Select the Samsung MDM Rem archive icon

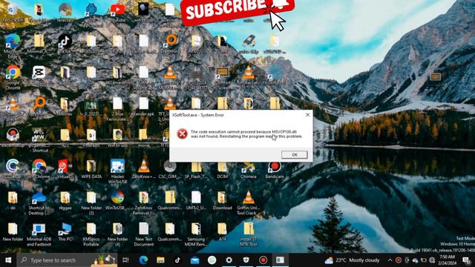pos(196,234)
